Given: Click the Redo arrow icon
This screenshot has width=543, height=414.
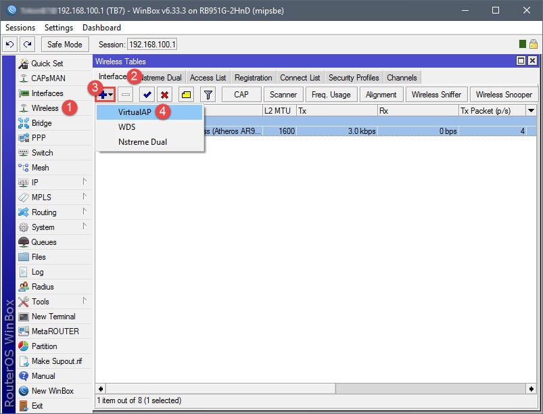Looking at the screenshot, I should pos(27,45).
